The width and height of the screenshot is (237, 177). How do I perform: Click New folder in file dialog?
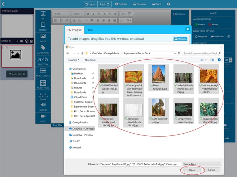tap(91, 60)
